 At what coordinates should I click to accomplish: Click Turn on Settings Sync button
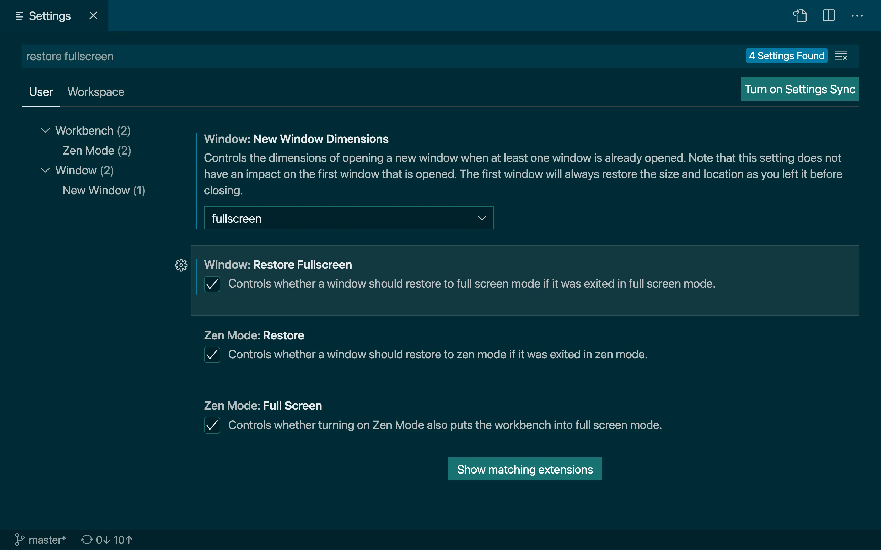(x=799, y=89)
